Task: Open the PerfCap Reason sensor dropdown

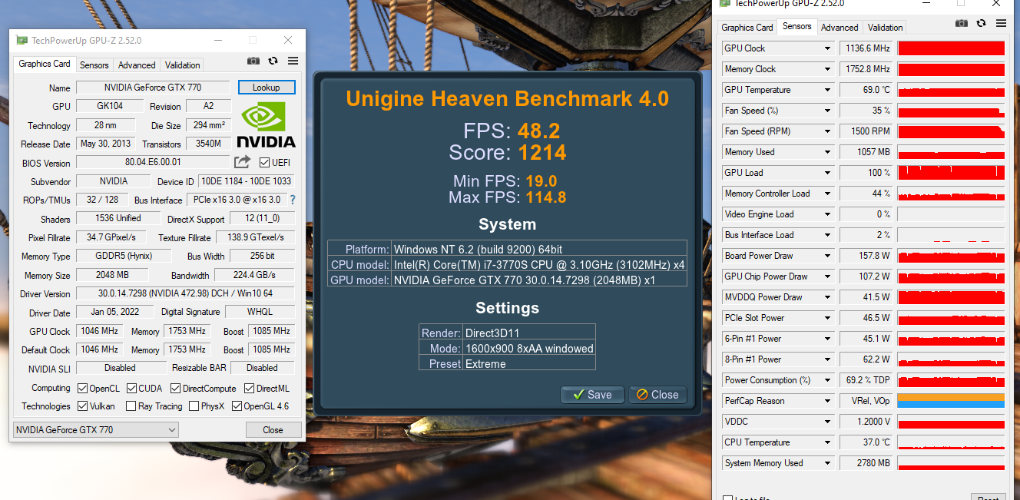Action: [827, 401]
